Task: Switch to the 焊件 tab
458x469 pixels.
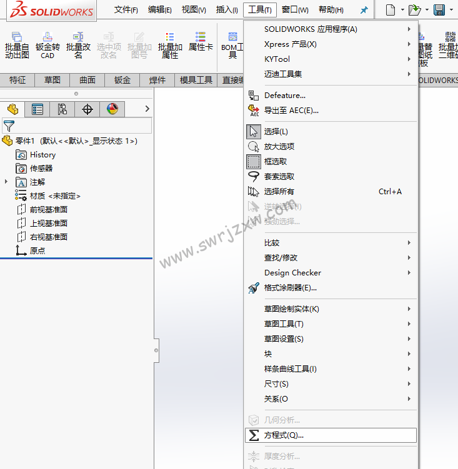Action: click(157, 80)
